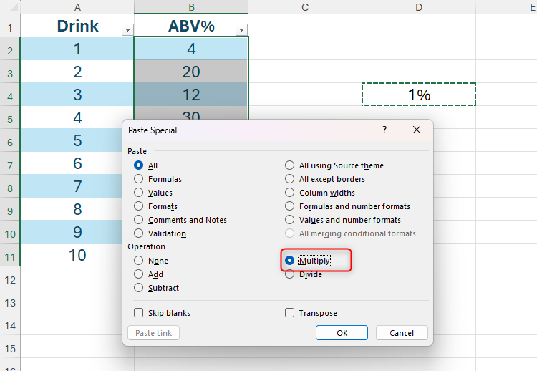Tick the Transpose checkbox
Image resolution: width=537 pixels, height=371 pixels.
[x=290, y=313]
